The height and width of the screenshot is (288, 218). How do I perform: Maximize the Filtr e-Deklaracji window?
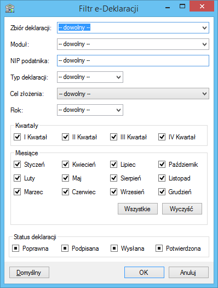182,7
